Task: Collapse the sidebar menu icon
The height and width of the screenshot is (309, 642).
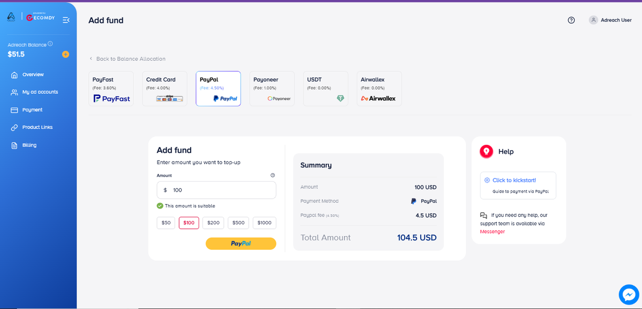Action: (66, 20)
